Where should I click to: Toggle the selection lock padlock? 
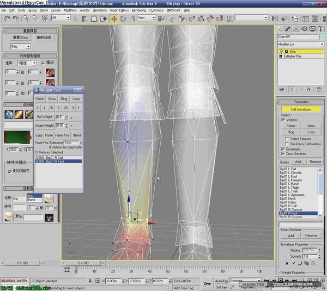[90, 281]
